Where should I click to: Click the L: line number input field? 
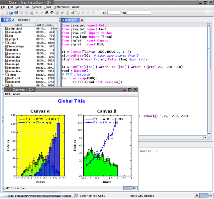coord(114,13)
